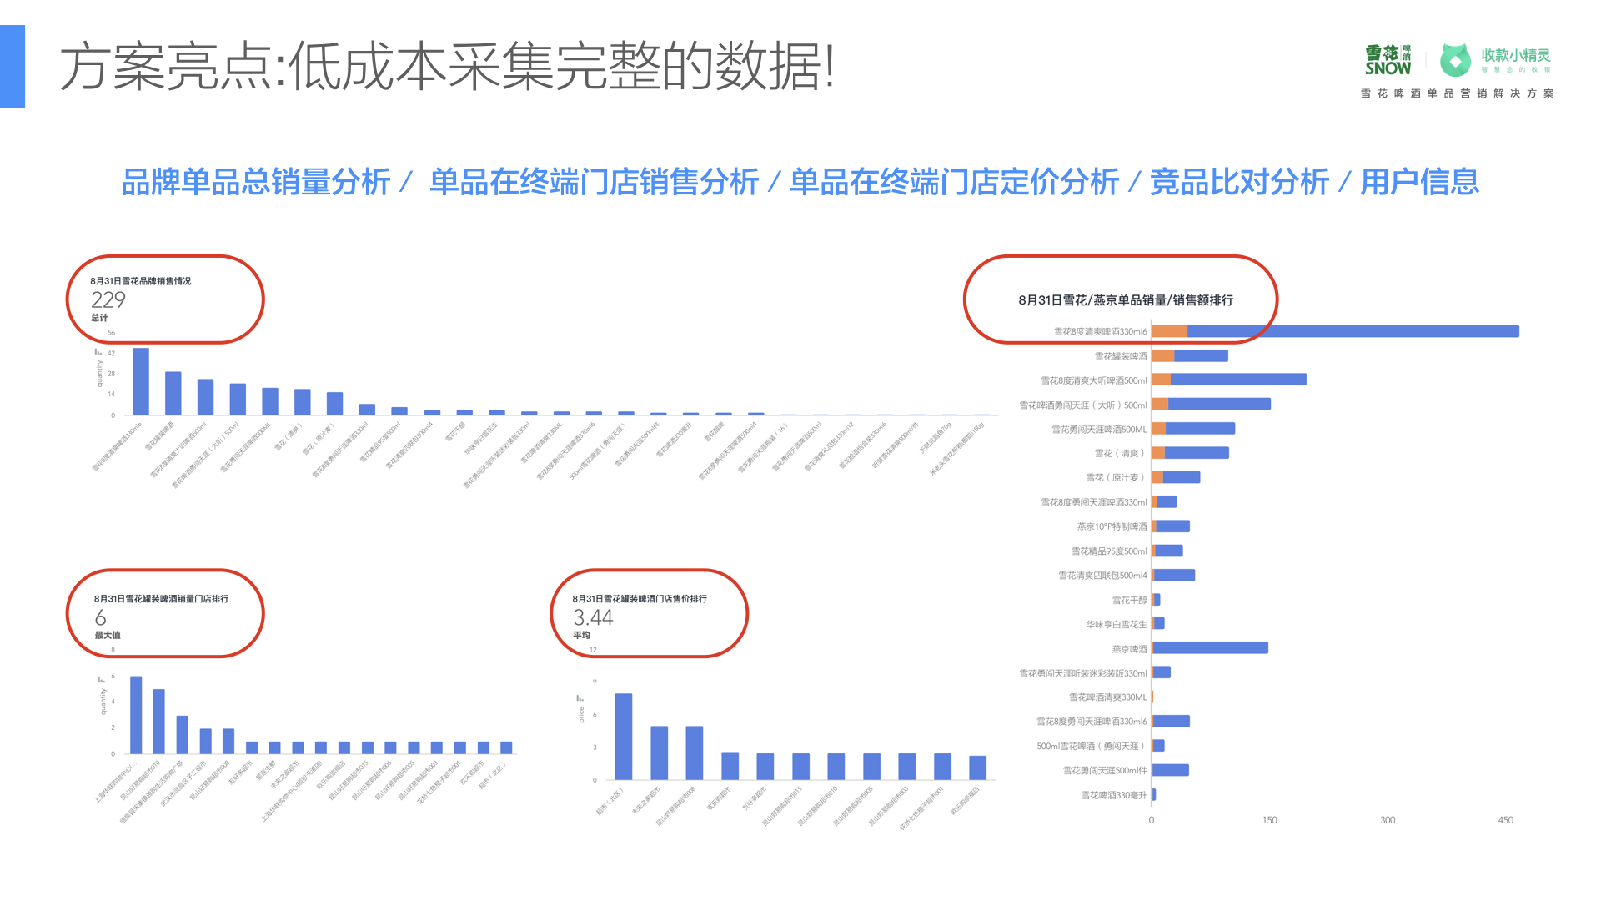Click the 150 tick on ranking chart axis
Viewport: 1601px width, 901px height.
pos(1269,819)
